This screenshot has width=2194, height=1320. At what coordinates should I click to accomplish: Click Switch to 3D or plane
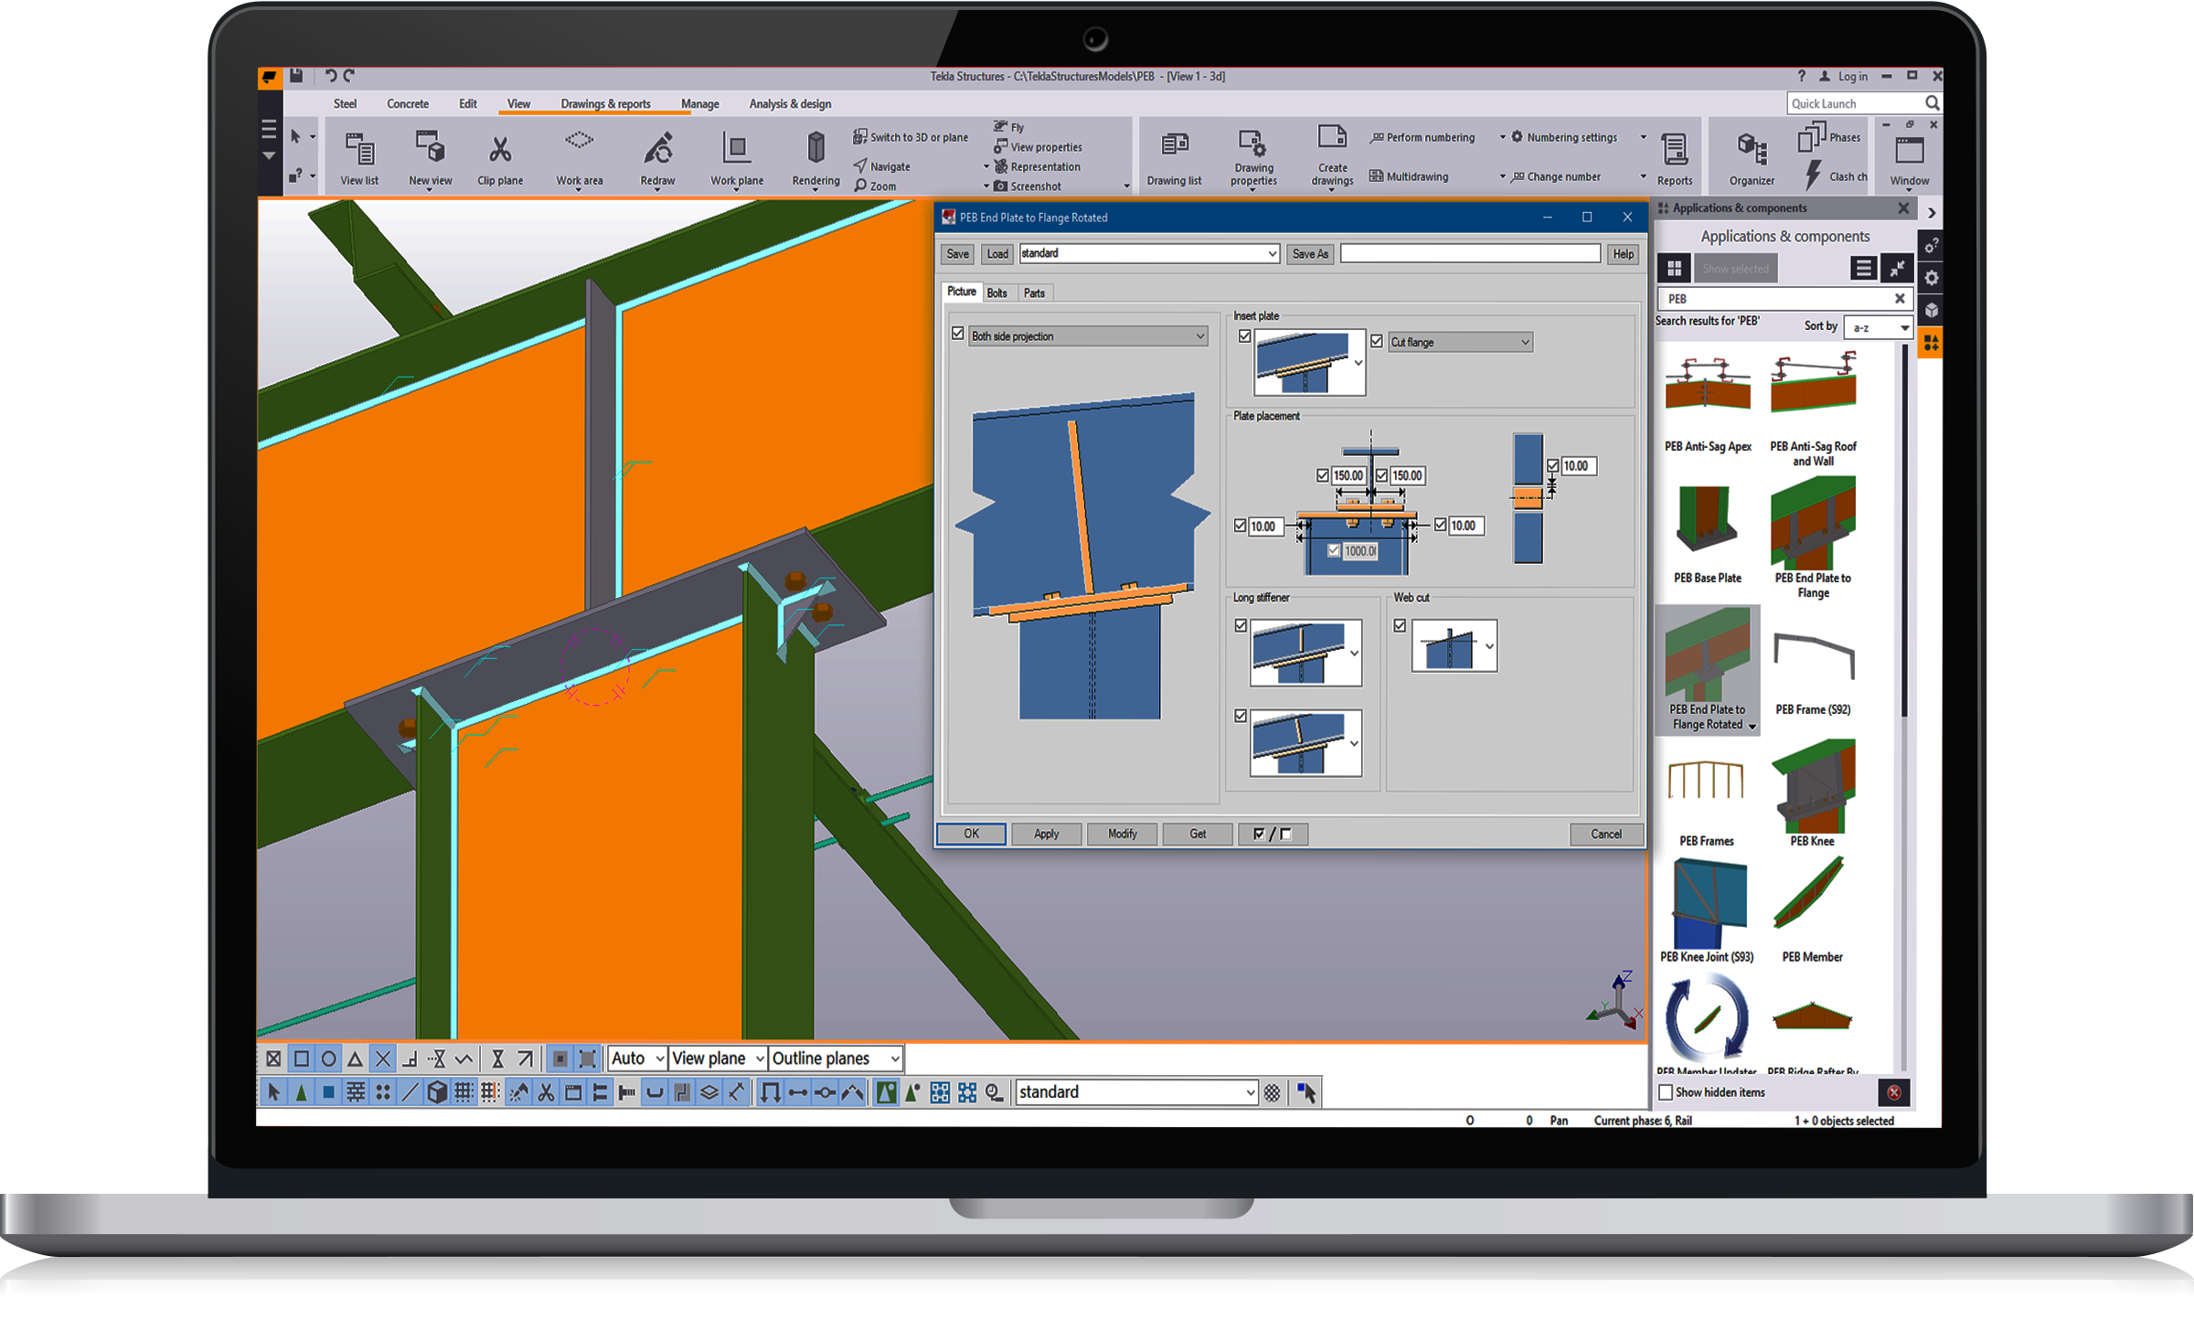[x=910, y=137]
